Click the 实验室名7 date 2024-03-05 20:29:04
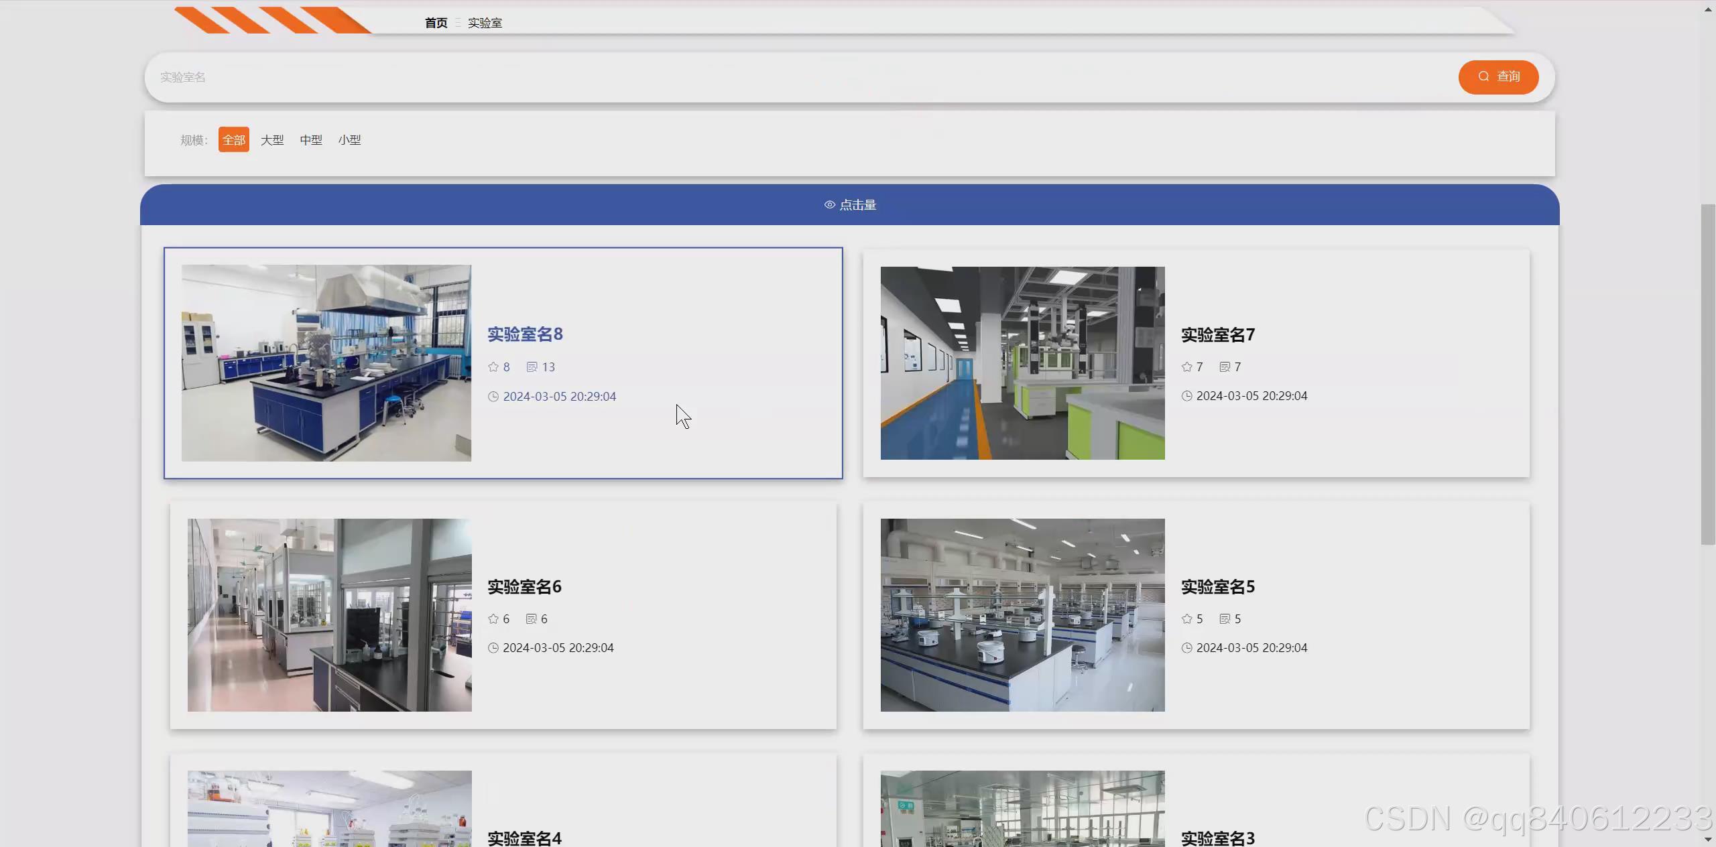Screen dimensions: 1716x847 [x=1251, y=395]
